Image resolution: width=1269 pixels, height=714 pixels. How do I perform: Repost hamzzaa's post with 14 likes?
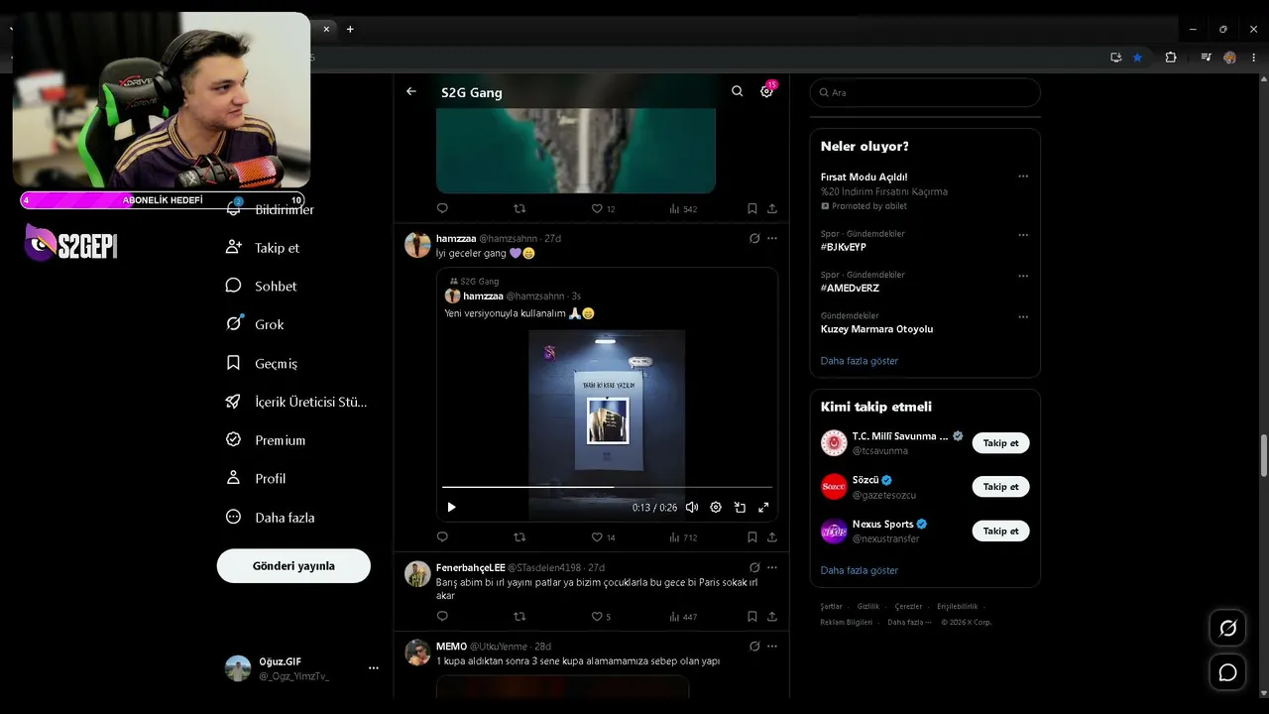click(x=519, y=537)
